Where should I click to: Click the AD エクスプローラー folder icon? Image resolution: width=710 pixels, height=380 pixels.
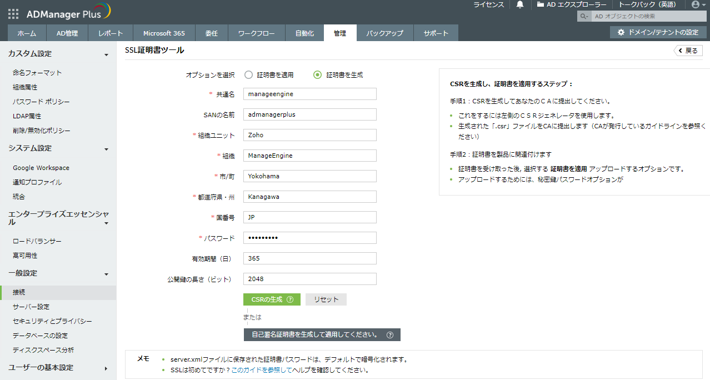tap(541, 4)
